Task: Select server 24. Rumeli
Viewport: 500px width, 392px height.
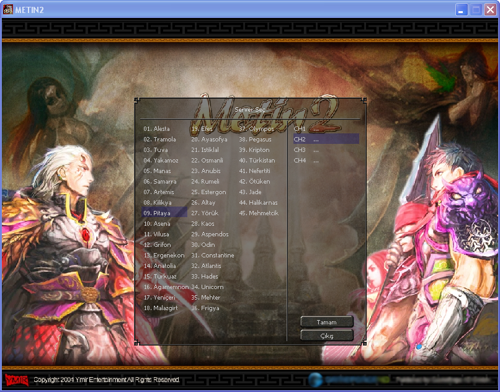Action: [x=205, y=182]
